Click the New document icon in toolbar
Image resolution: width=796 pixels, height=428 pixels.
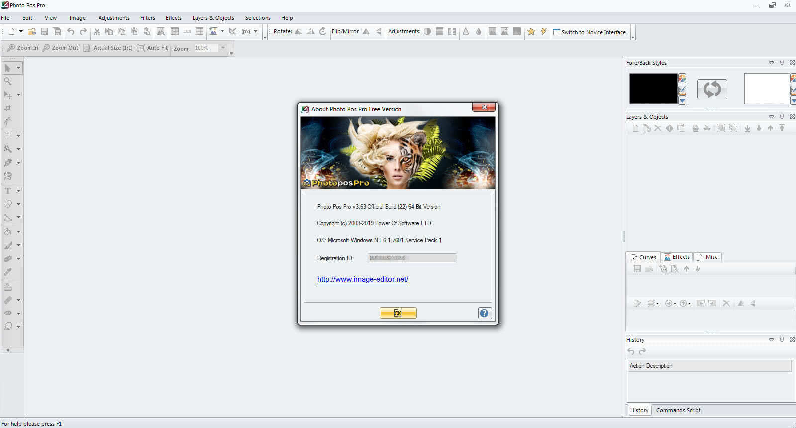(11, 31)
